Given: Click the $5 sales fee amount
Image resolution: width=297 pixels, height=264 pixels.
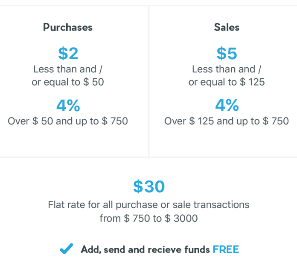Looking at the screenshot, I should tap(227, 54).
